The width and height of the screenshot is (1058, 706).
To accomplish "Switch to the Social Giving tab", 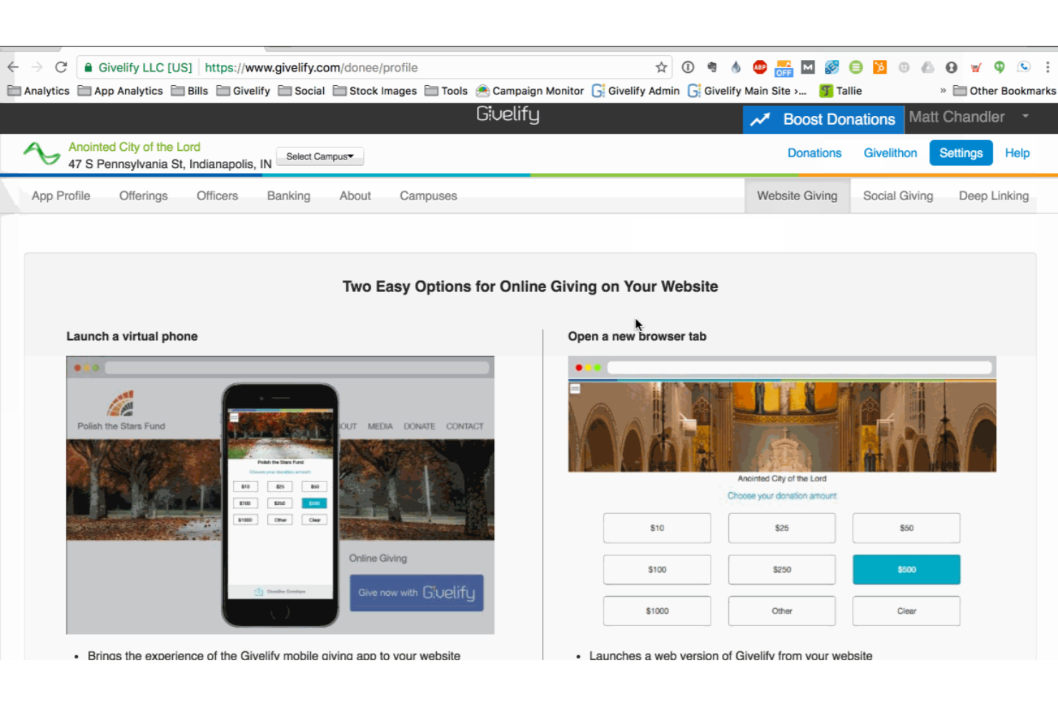I will click(x=897, y=195).
